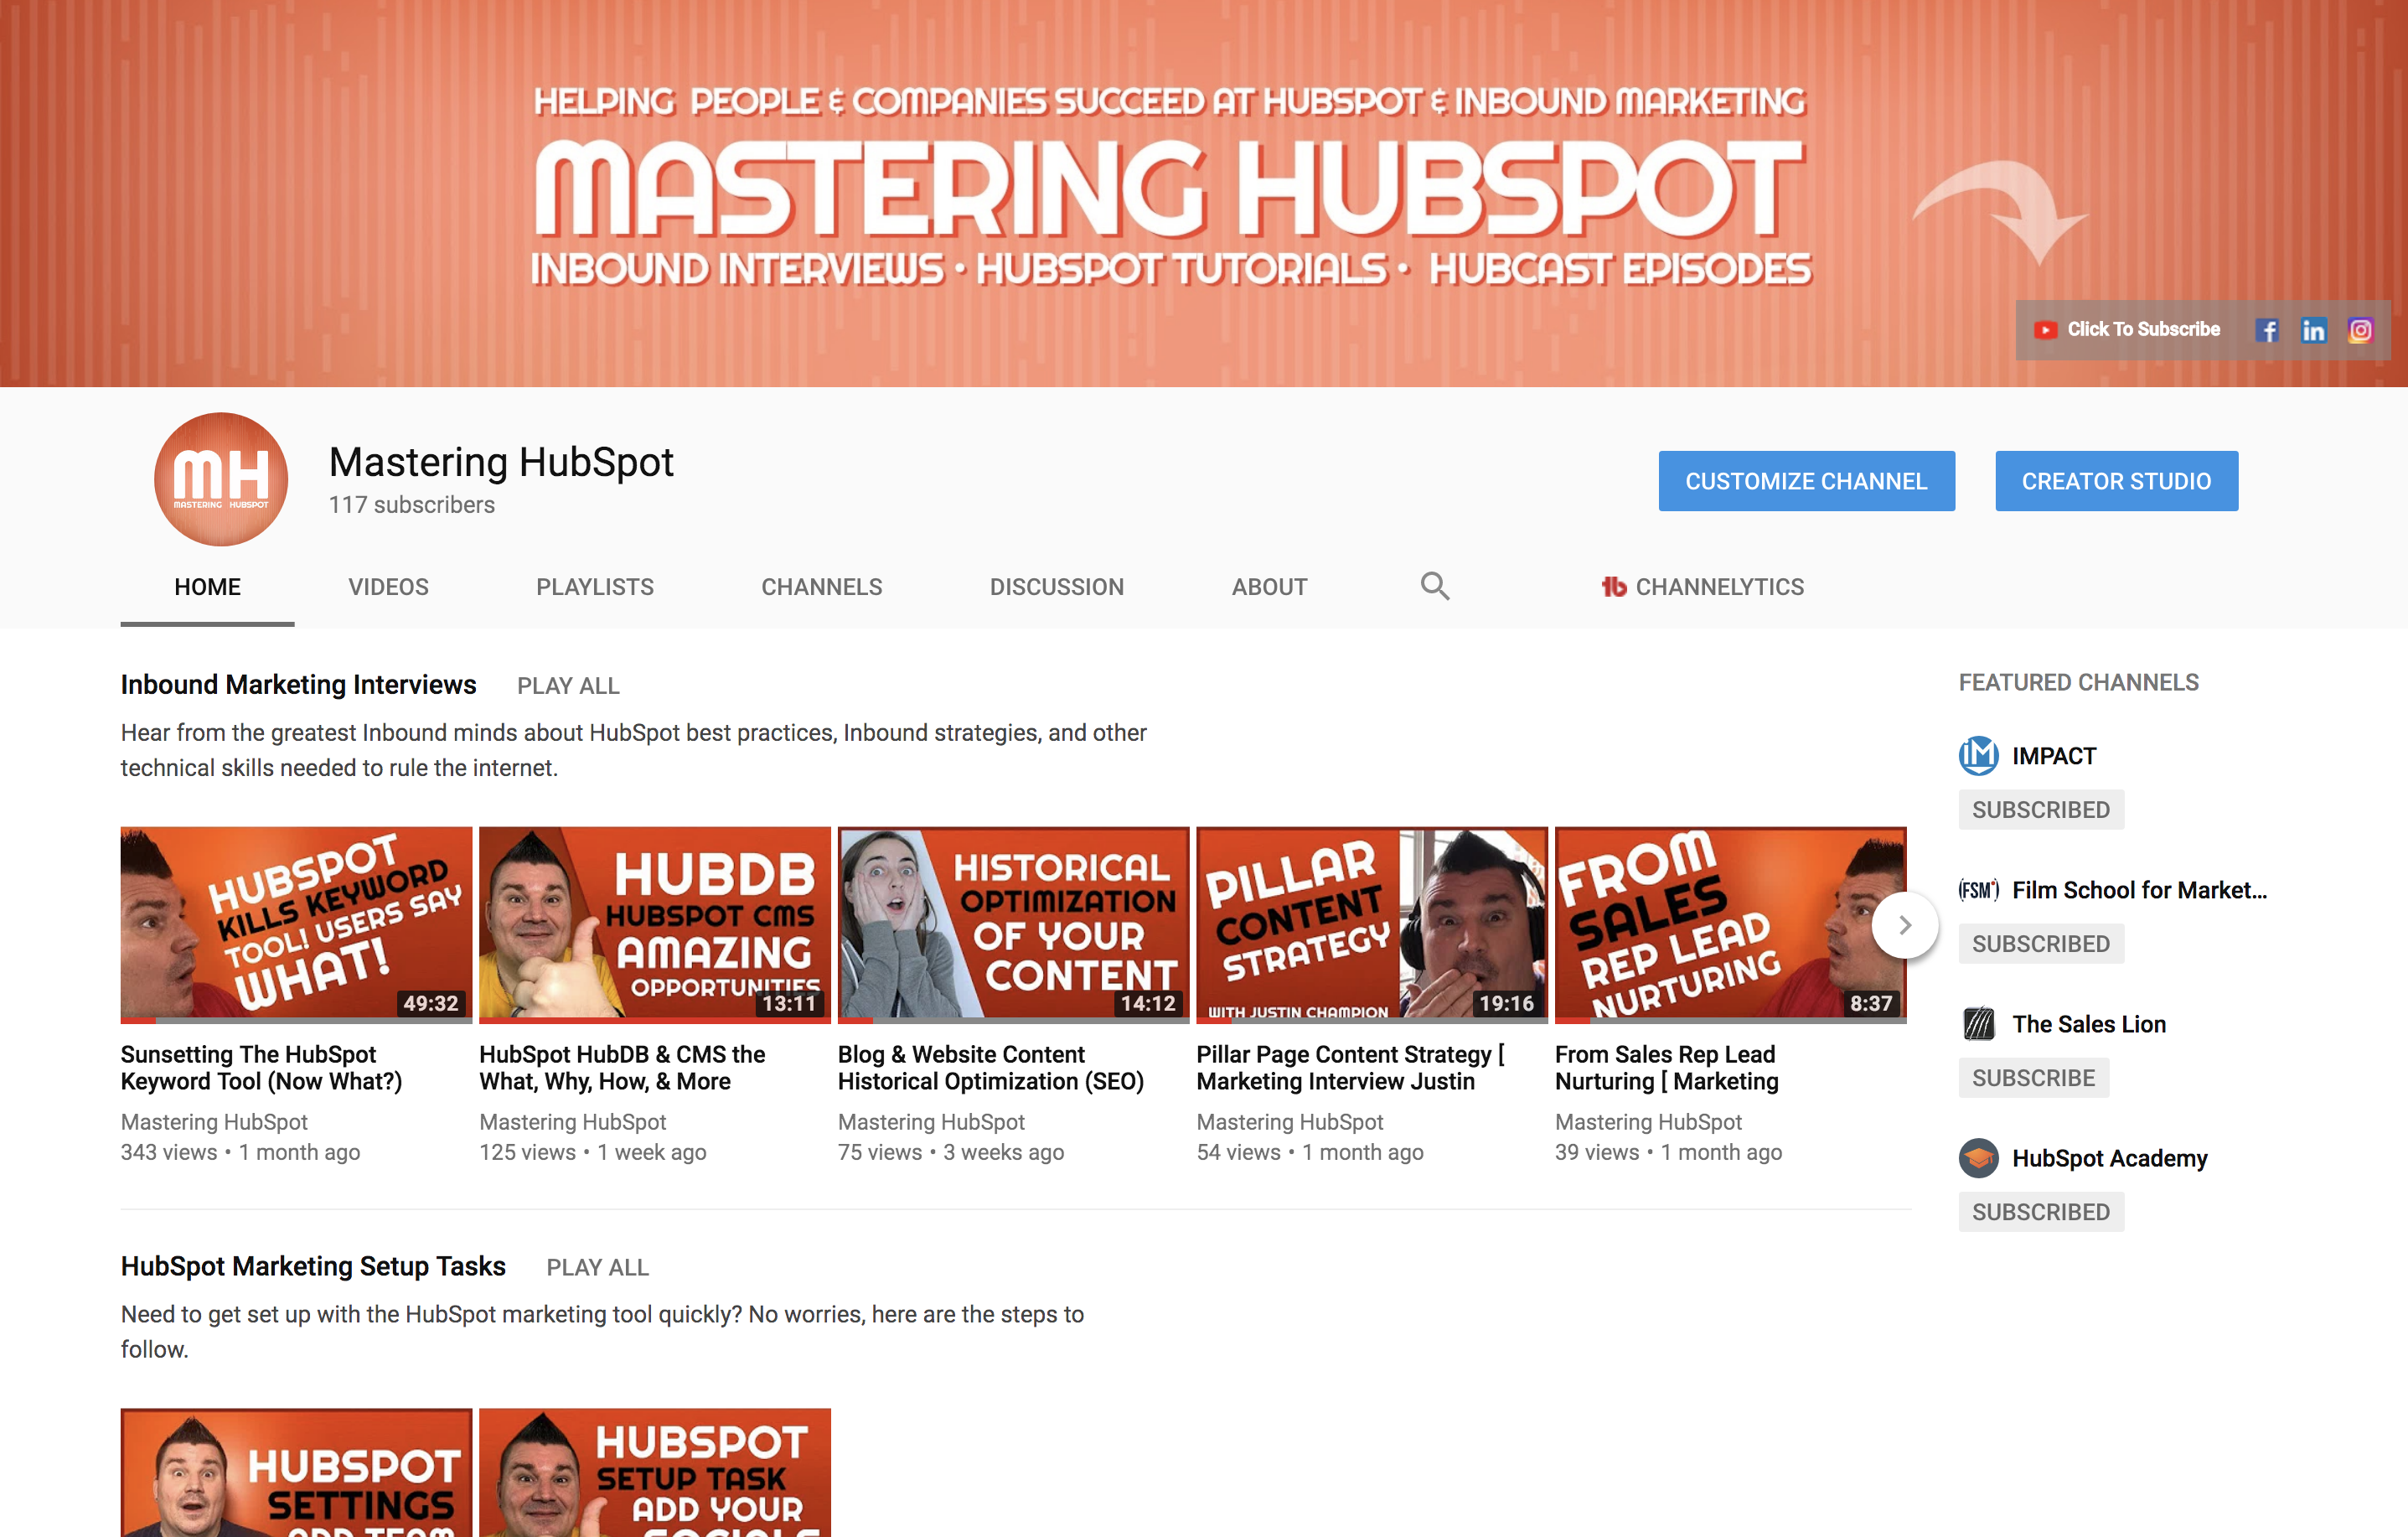The height and width of the screenshot is (1537, 2408).
Task: Toggle Subscribed button under Film School for Marketers
Action: pos(2040,943)
